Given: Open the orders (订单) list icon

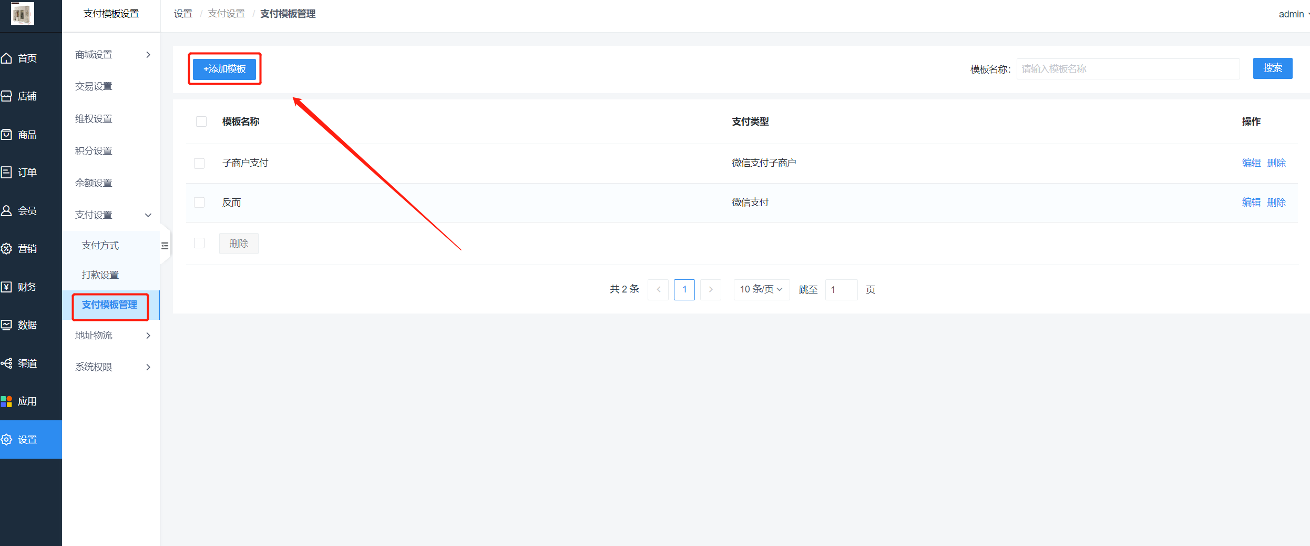Looking at the screenshot, I should pos(7,173).
